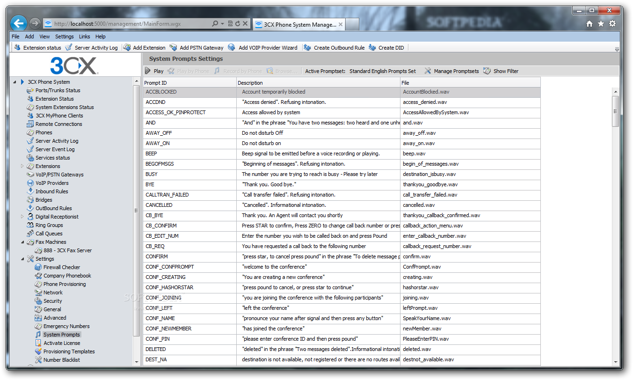The height and width of the screenshot is (380, 633).
Task: Select Emergency Numbers
Action: (x=66, y=326)
